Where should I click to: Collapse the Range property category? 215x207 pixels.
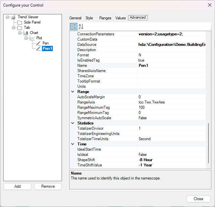click(73, 92)
